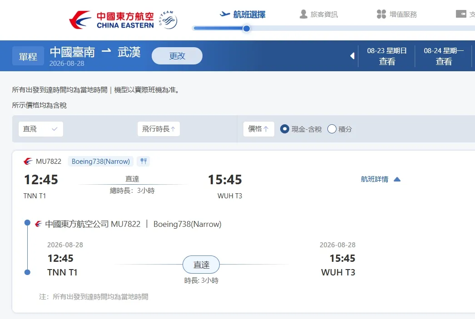Click the 時長: 3小時 text under 直達
The image size is (475, 319).
pyautogui.click(x=202, y=280)
